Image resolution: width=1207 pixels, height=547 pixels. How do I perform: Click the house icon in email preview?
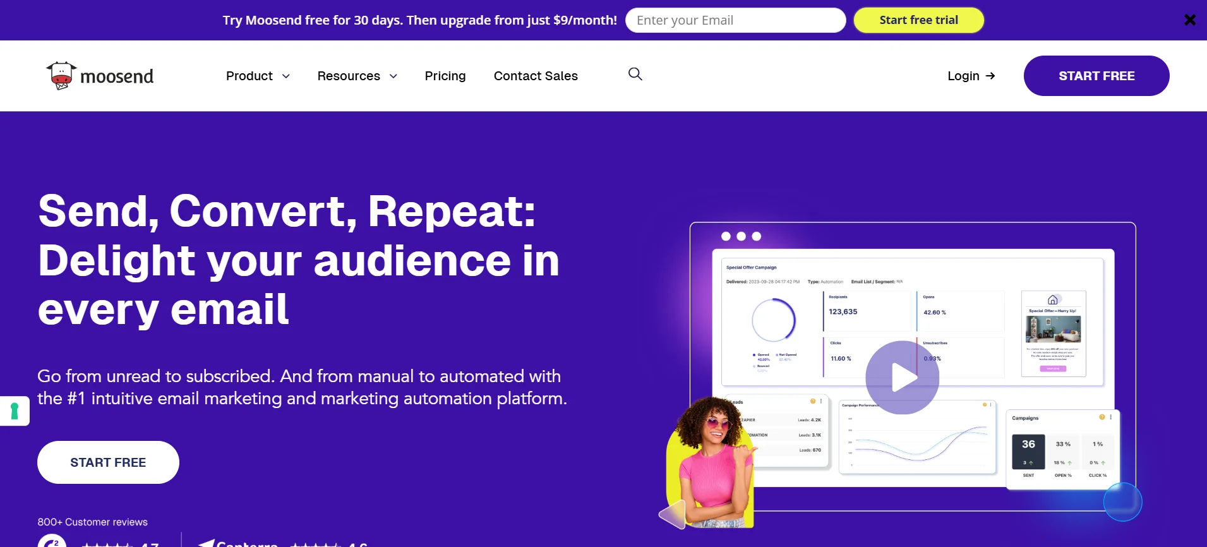coord(1052,300)
